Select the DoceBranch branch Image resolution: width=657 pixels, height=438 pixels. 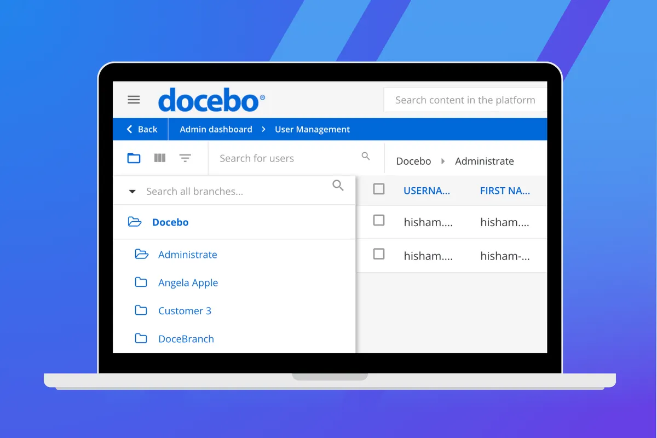[x=186, y=339]
